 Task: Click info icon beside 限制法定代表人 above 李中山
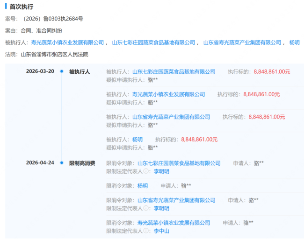(146, 231)
